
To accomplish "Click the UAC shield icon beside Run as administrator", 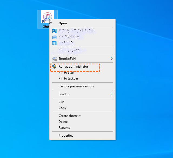I will [54, 67].
